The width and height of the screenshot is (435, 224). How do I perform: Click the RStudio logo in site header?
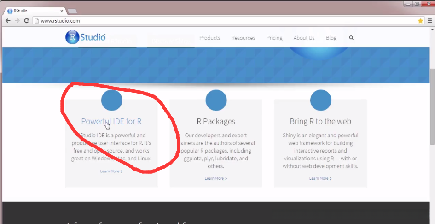86,37
